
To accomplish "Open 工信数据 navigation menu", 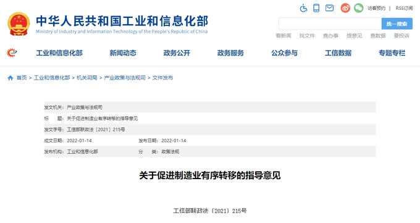I will pyautogui.click(x=338, y=53).
